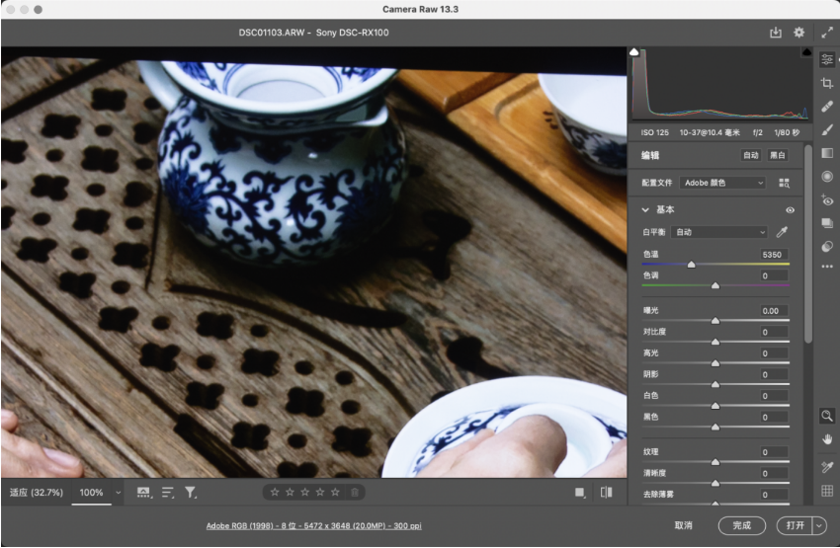Image resolution: width=840 pixels, height=548 pixels.
Task: Toggle the 基本 panel visibility eye
Action: pos(790,210)
